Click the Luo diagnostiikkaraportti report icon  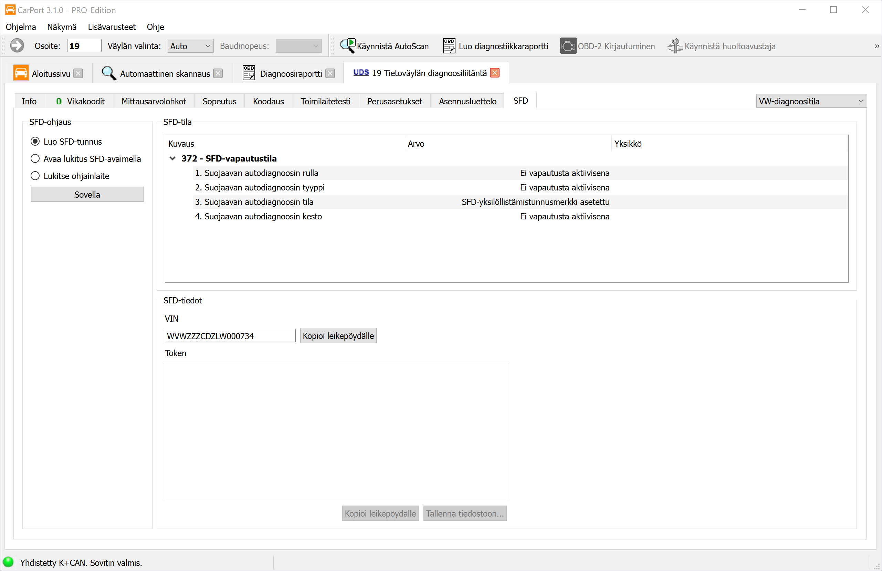(x=449, y=46)
